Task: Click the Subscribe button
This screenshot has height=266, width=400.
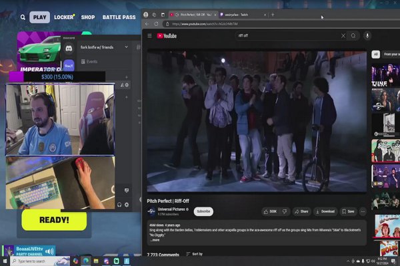Action: pos(203,211)
